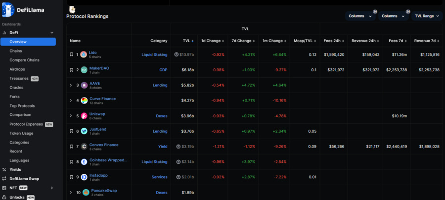Image resolution: width=445 pixels, height=200 pixels.
Task: Click the question mark beside Coinbase Wrapped TVL
Action: click(178, 162)
